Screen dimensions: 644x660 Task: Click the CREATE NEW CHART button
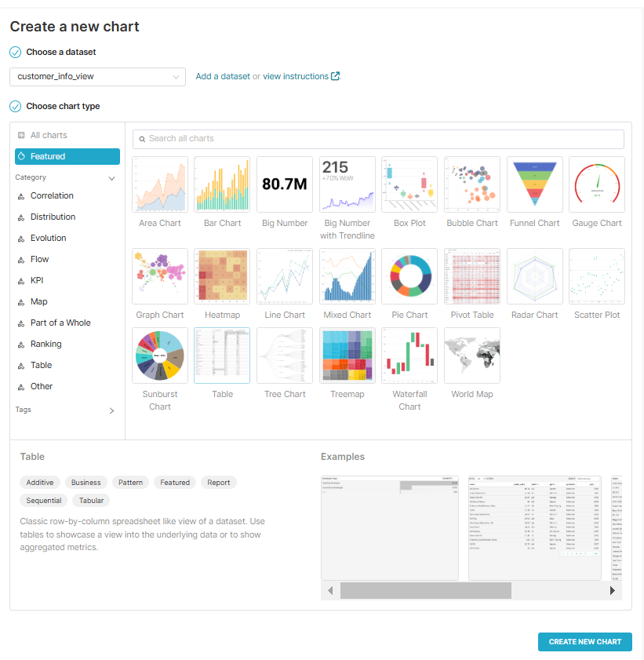tap(584, 641)
